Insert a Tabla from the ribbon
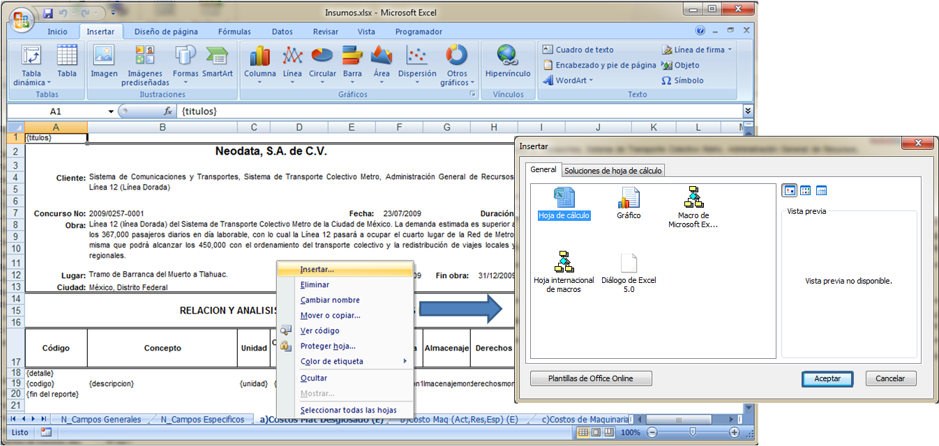The height and width of the screenshot is (446, 939). coord(67,61)
